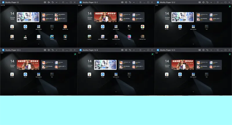Click back arrow in MuMu Player 12-2 title bar
232x125 pixels.
207,2
